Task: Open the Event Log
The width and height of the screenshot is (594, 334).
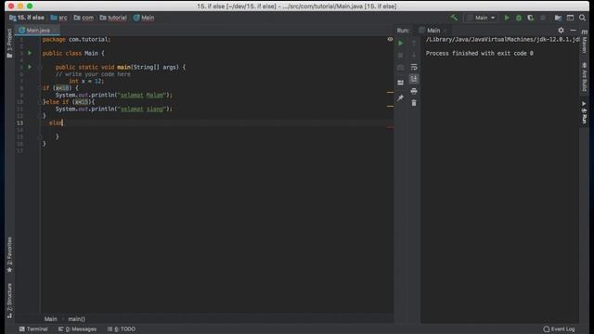Action: (559, 329)
